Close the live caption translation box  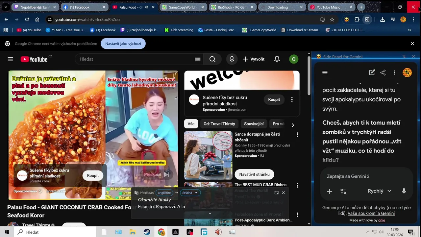pyautogui.click(x=283, y=193)
